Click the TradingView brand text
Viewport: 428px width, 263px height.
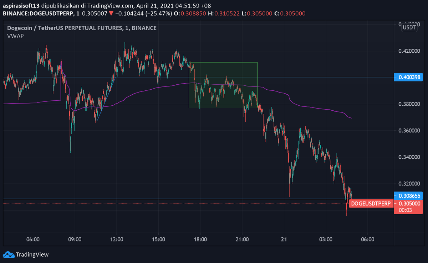tap(32, 254)
